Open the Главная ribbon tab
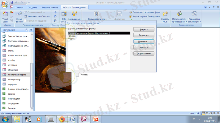The height and width of the screenshot is (123, 220). point(19,7)
